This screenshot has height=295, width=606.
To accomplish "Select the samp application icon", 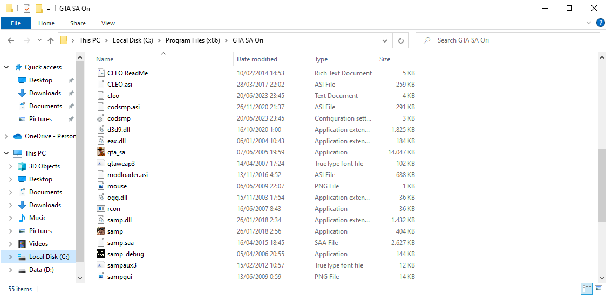I will [100, 231].
